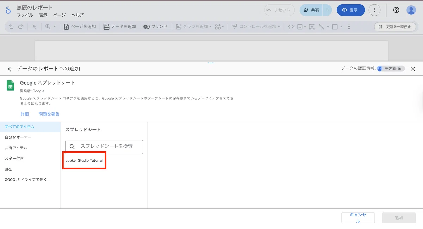Viewport: 423px width, 229px height.
Task: Click the リセット button
Action: coord(279,10)
